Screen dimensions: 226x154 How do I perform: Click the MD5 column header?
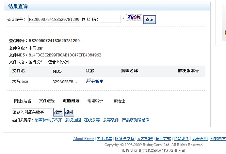tap(57, 71)
